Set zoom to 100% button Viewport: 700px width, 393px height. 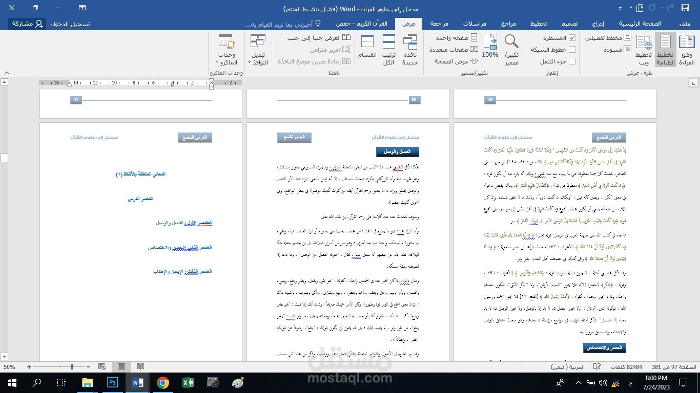(490, 46)
